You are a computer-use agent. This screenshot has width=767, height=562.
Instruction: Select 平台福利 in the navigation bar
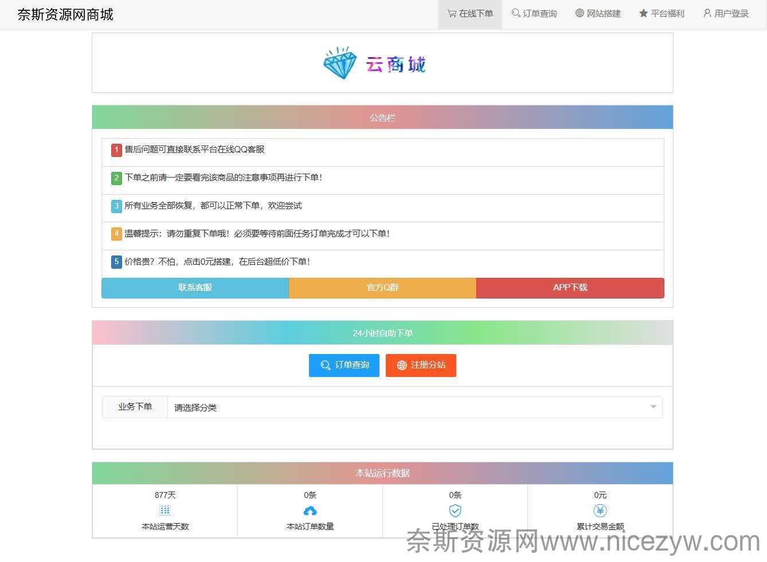click(x=662, y=14)
